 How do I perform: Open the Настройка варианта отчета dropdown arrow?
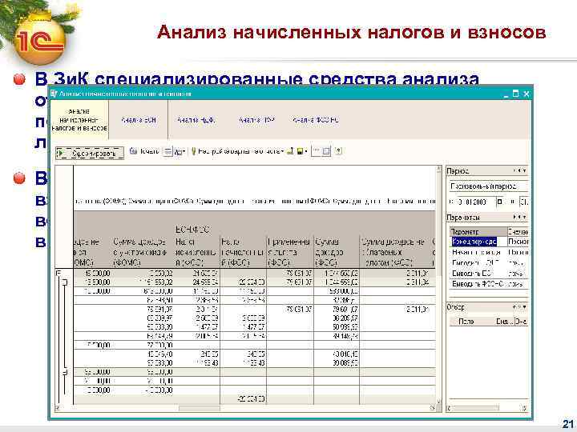pos(282,151)
